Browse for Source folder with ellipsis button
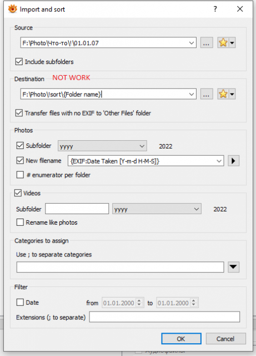Image resolution: width=256 pixels, height=356 pixels. [x=207, y=42]
